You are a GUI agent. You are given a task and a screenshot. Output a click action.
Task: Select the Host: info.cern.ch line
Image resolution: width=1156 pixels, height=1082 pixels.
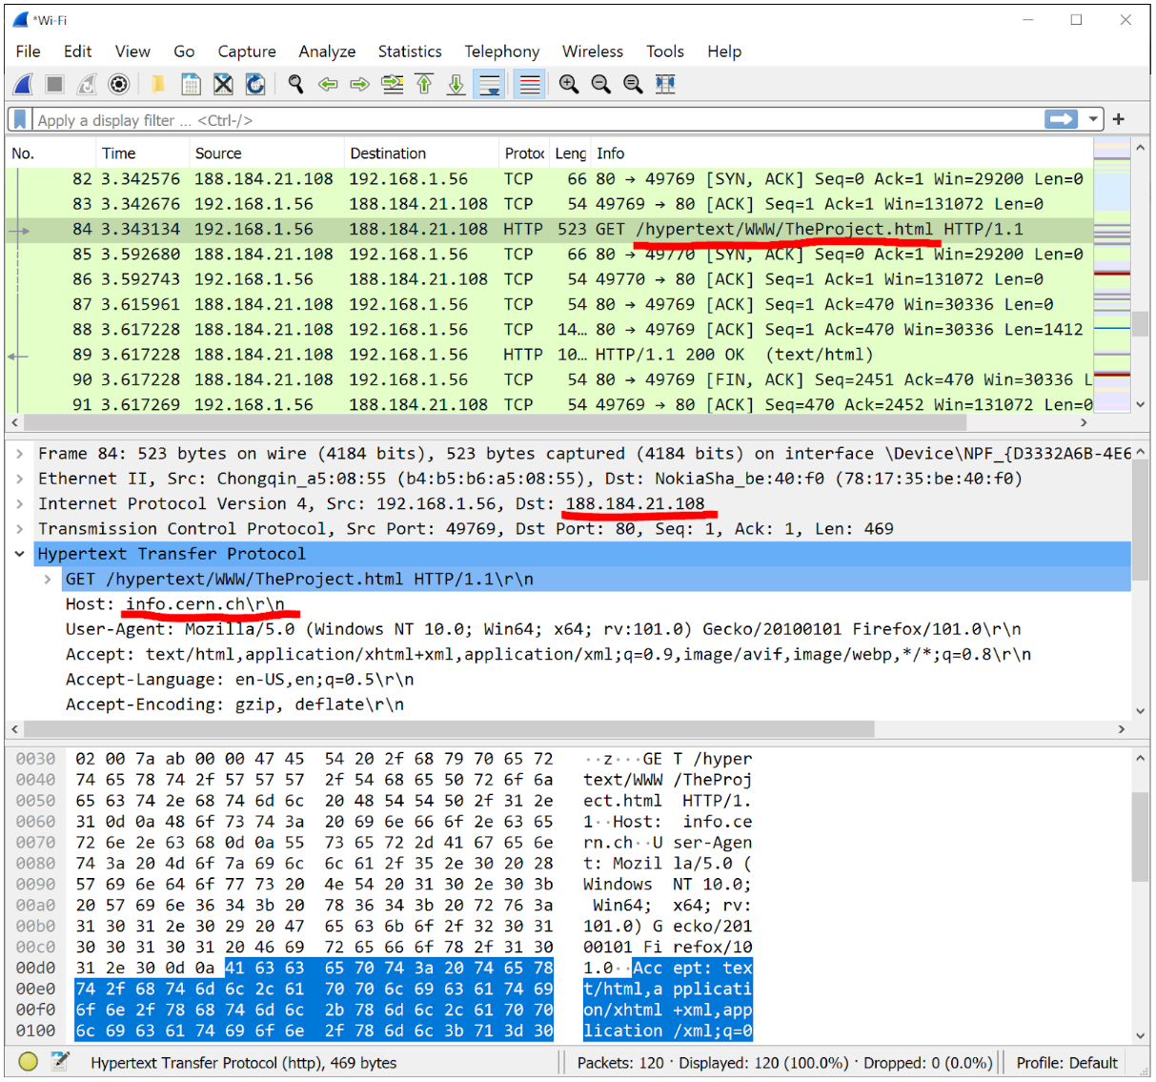tap(175, 604)
